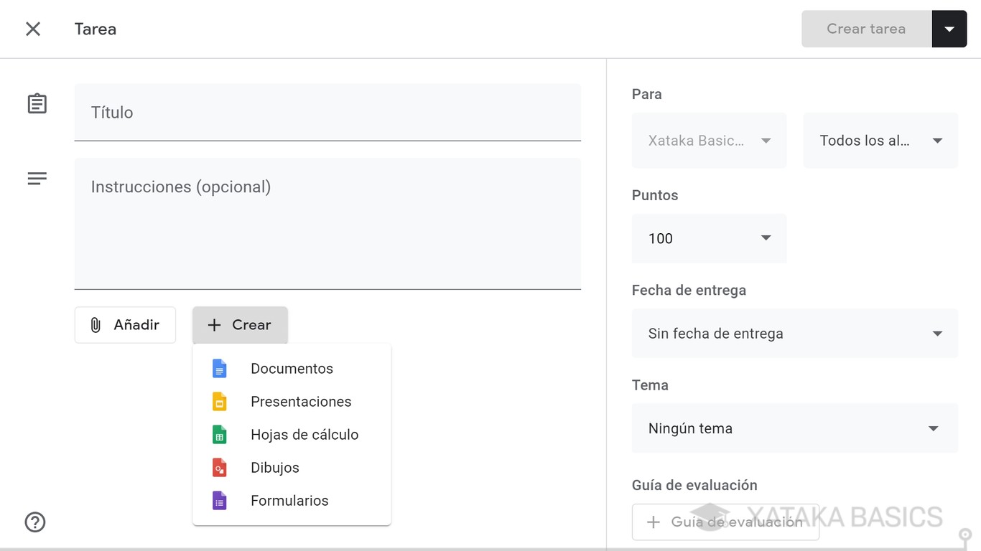Add a Guía de evaluación
Image resolution: width=981 pixels, height=551 pixels.
click(x=725, y=522)
